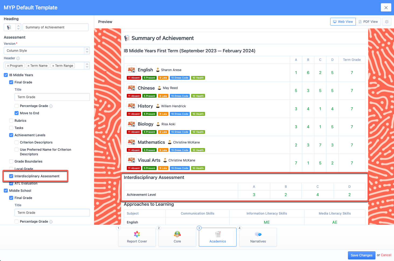Expand the Header tags dropdown arrows
The image size is (394, 261).
click(87, 66)
